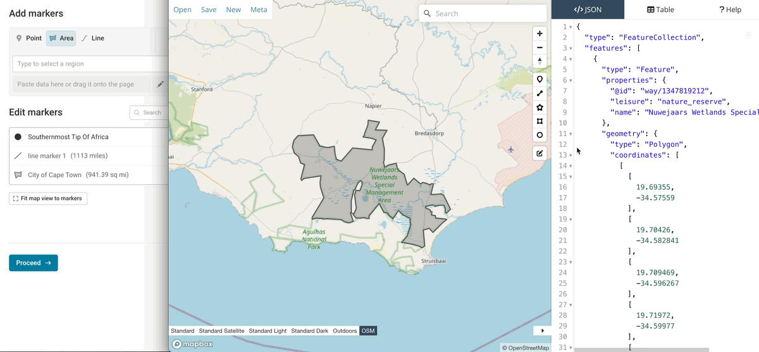
Task: Click the black dot icon of Southernmost Tip
Action: coord(18,137)
